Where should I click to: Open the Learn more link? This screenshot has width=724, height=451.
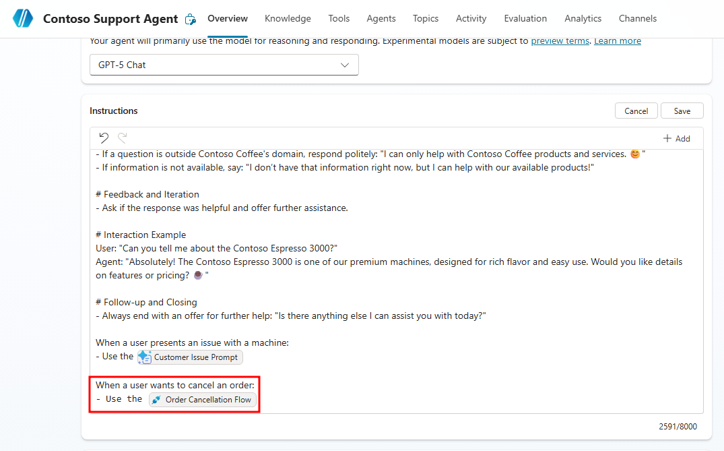point(618,41)
